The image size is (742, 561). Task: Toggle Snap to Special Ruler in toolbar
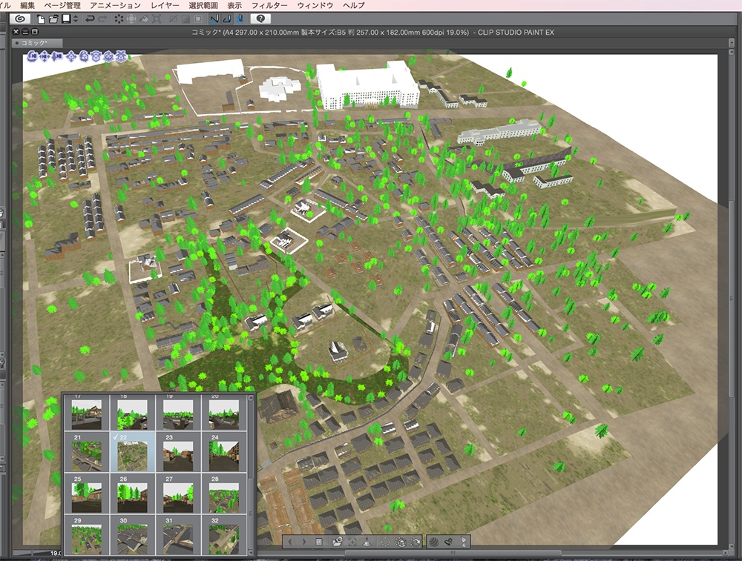point(227,19)
